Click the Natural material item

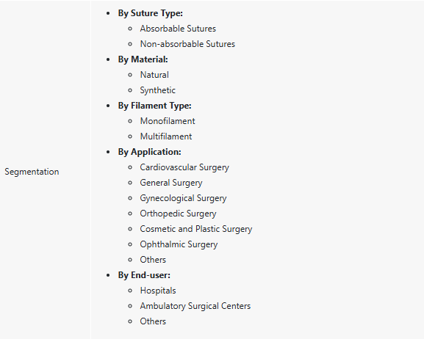pyautogui.click(x=154, y=75)
